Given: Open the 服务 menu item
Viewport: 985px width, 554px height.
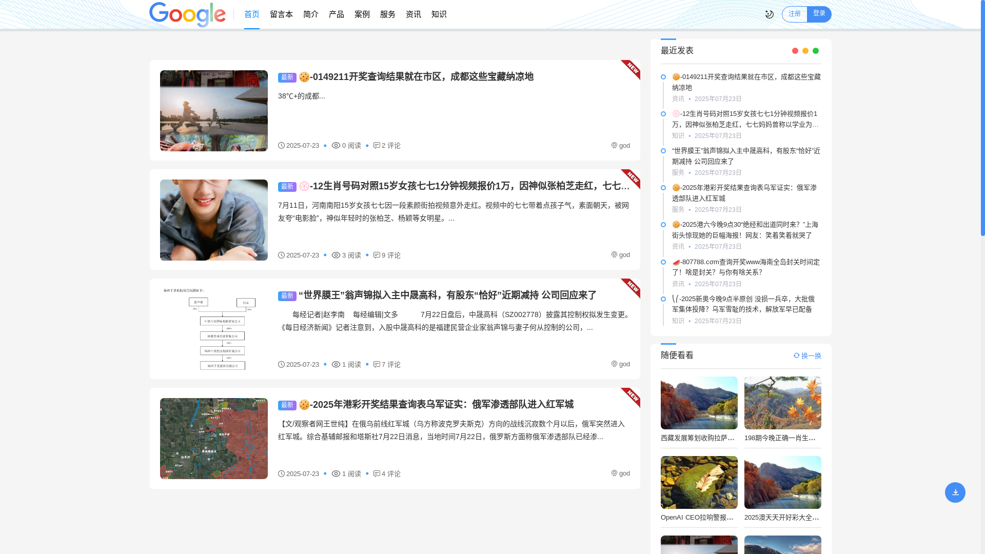Looking at the screenshot, I should [388, 14].
